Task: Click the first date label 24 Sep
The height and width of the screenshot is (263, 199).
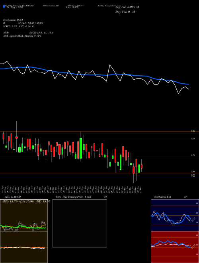Action: pos(3,189)
